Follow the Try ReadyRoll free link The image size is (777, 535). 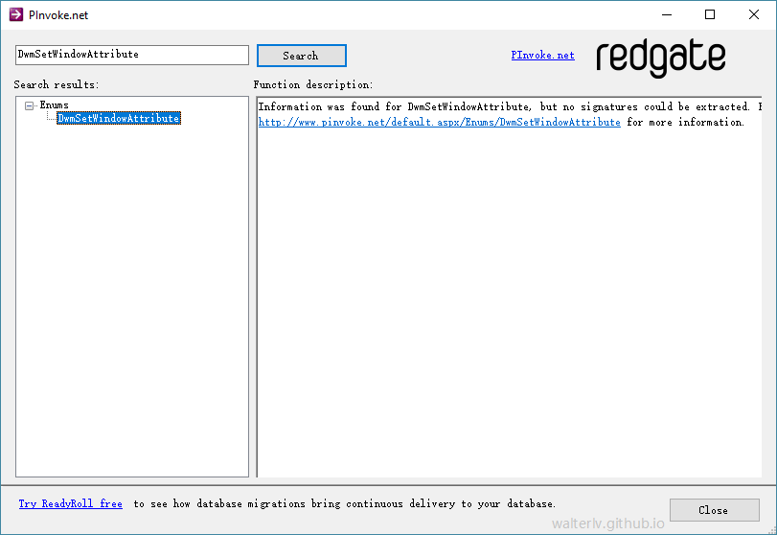pyautogui.click(x=71, y=503)
